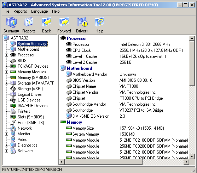The image size is (197, 173).
Task: Go Back using the arrow icon
Action: point(46,22)
